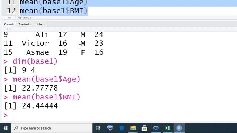Open the Windows Start menu
Viewport: 237px width, 133px height.
6,128
